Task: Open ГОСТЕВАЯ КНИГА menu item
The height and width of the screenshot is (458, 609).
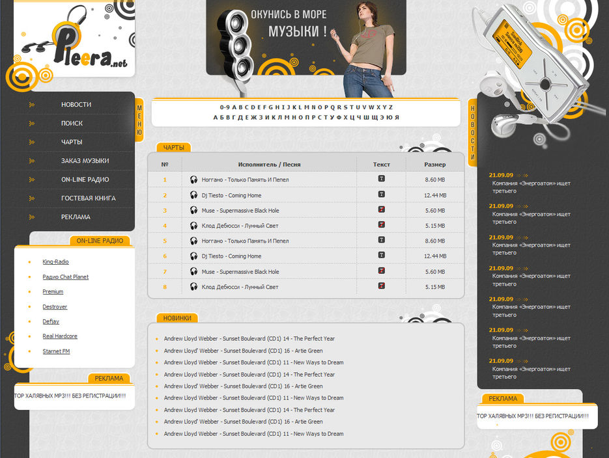Action: 88,198
